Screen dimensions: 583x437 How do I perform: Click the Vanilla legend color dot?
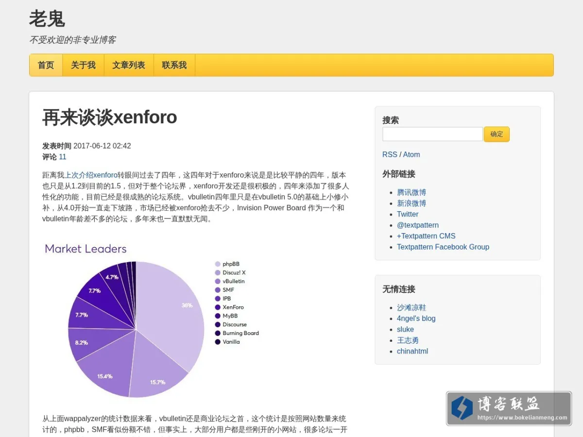point(218,342)
